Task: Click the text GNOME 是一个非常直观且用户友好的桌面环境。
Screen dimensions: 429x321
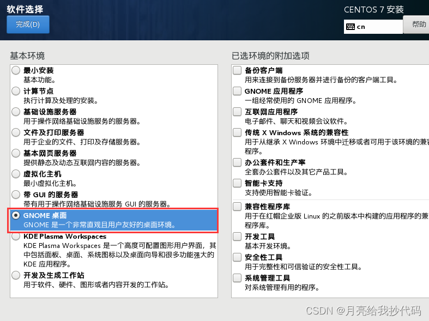Action: (x=100, y=225)
